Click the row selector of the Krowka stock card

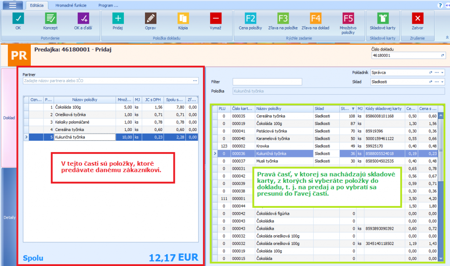214,146
